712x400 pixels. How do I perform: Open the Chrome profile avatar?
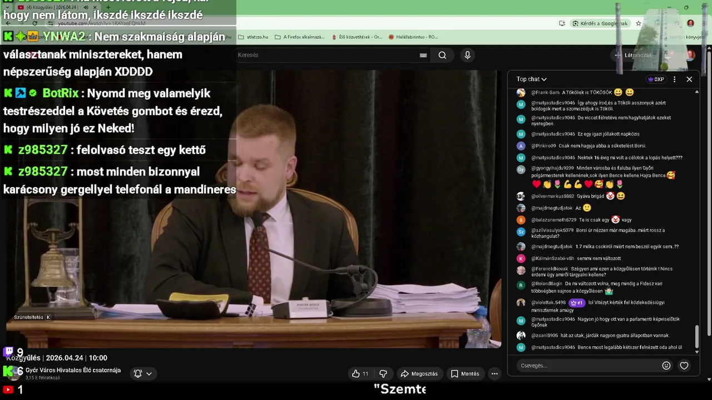click(690, 23)
